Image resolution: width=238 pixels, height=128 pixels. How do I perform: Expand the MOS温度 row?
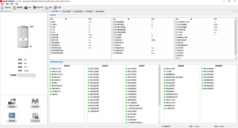[113, 35]
